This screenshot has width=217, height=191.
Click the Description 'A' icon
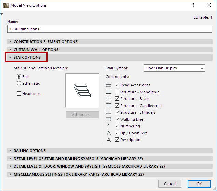109,140
